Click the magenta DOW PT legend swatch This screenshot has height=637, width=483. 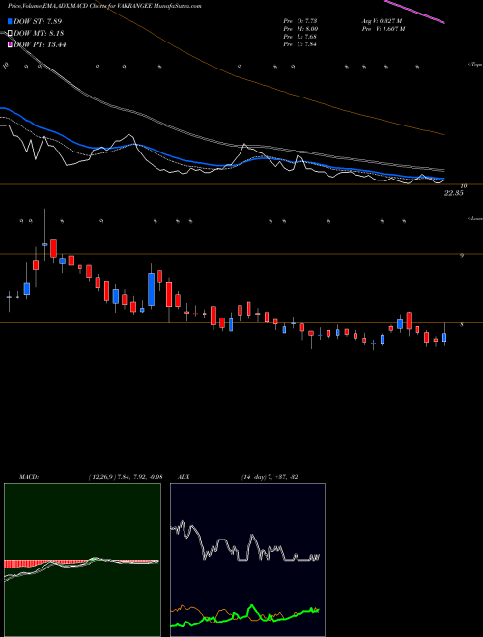click(10, 44)
